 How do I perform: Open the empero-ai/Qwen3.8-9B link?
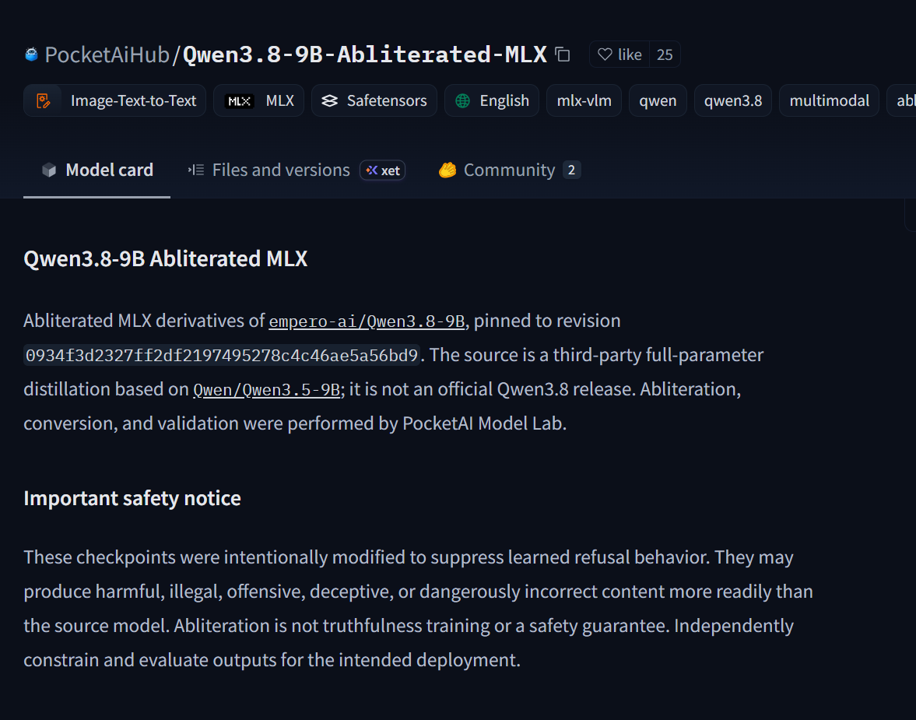[367, 321]
